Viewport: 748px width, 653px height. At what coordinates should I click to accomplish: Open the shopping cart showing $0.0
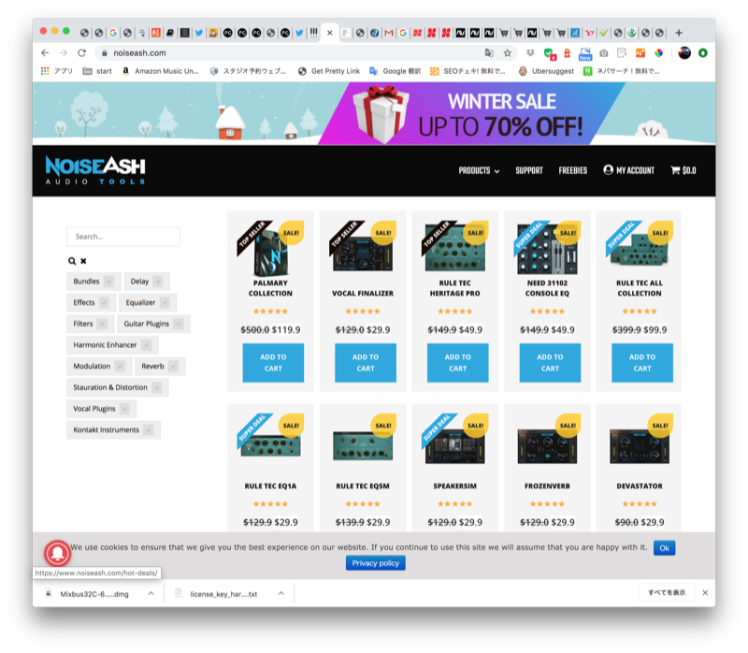(x=683, y=170)
